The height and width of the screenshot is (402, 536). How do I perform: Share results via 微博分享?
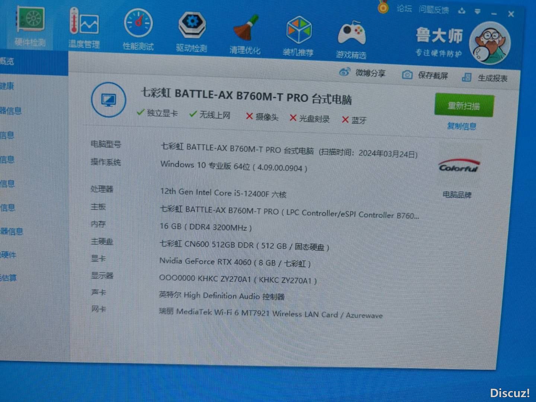point(362,73)
